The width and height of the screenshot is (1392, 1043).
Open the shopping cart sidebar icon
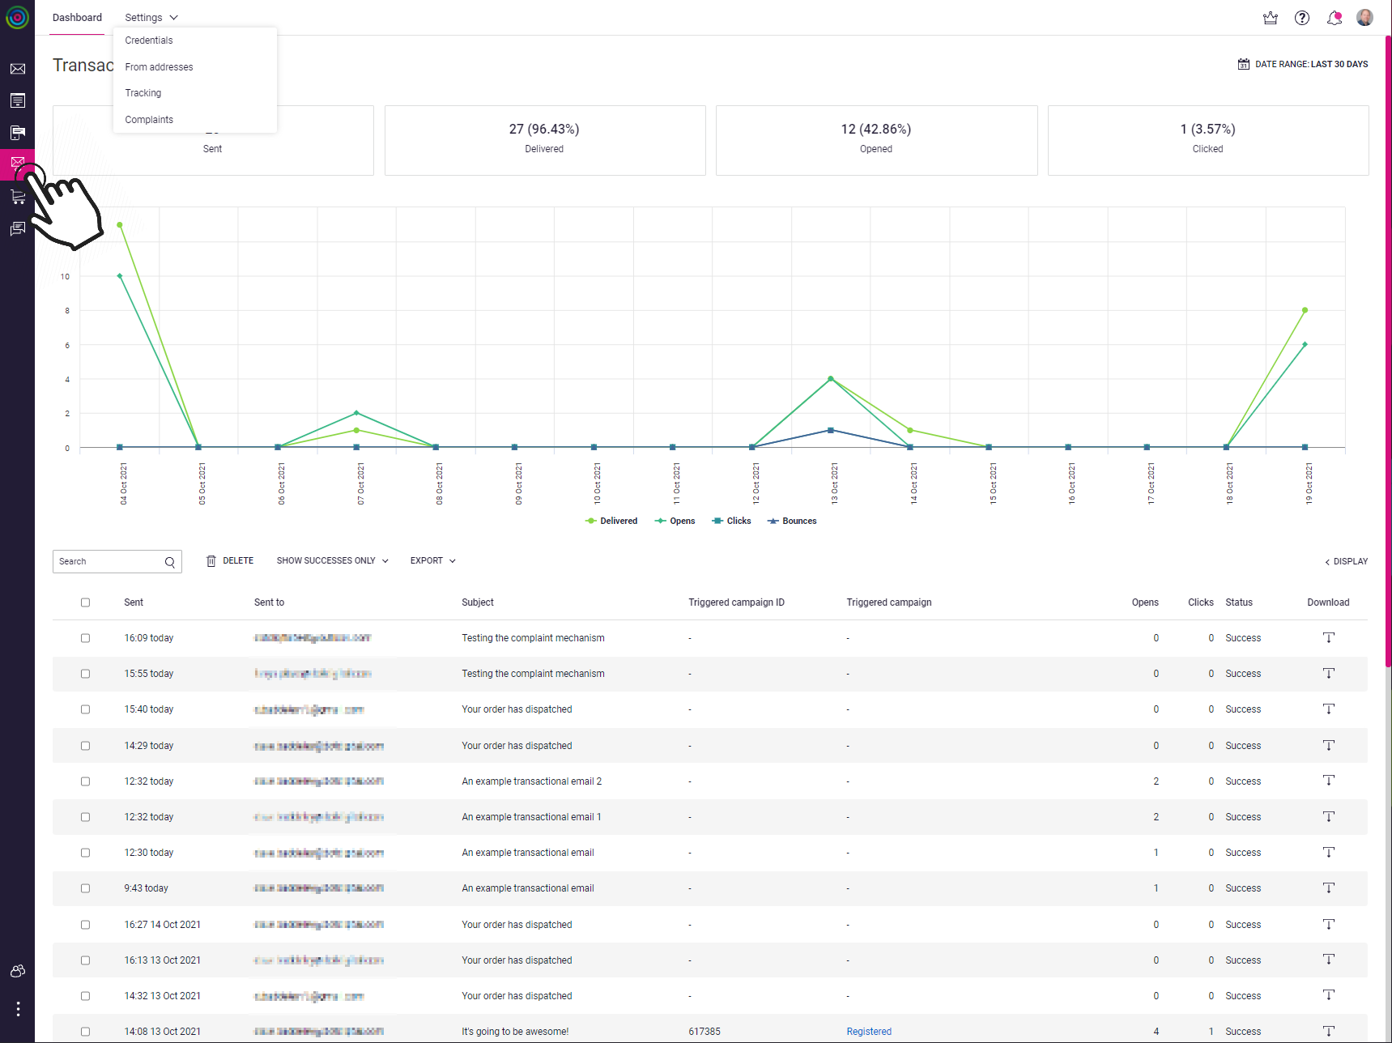click(17, 197)
